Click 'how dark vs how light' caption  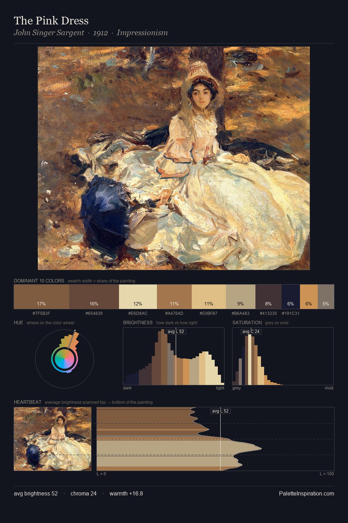point(177,323)
